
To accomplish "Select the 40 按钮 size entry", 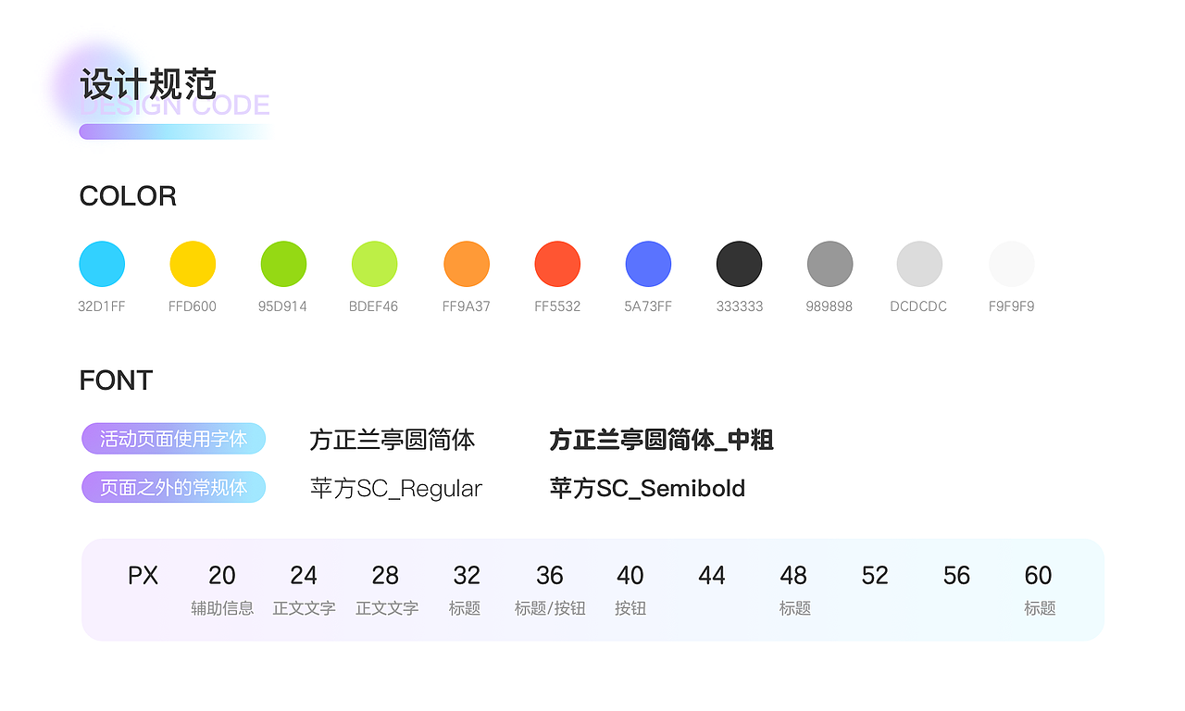I will pos(630,590).
